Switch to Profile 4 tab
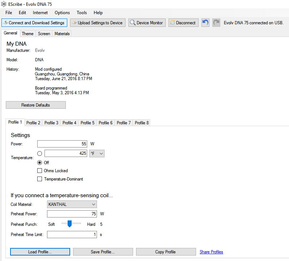 (69, 123)
